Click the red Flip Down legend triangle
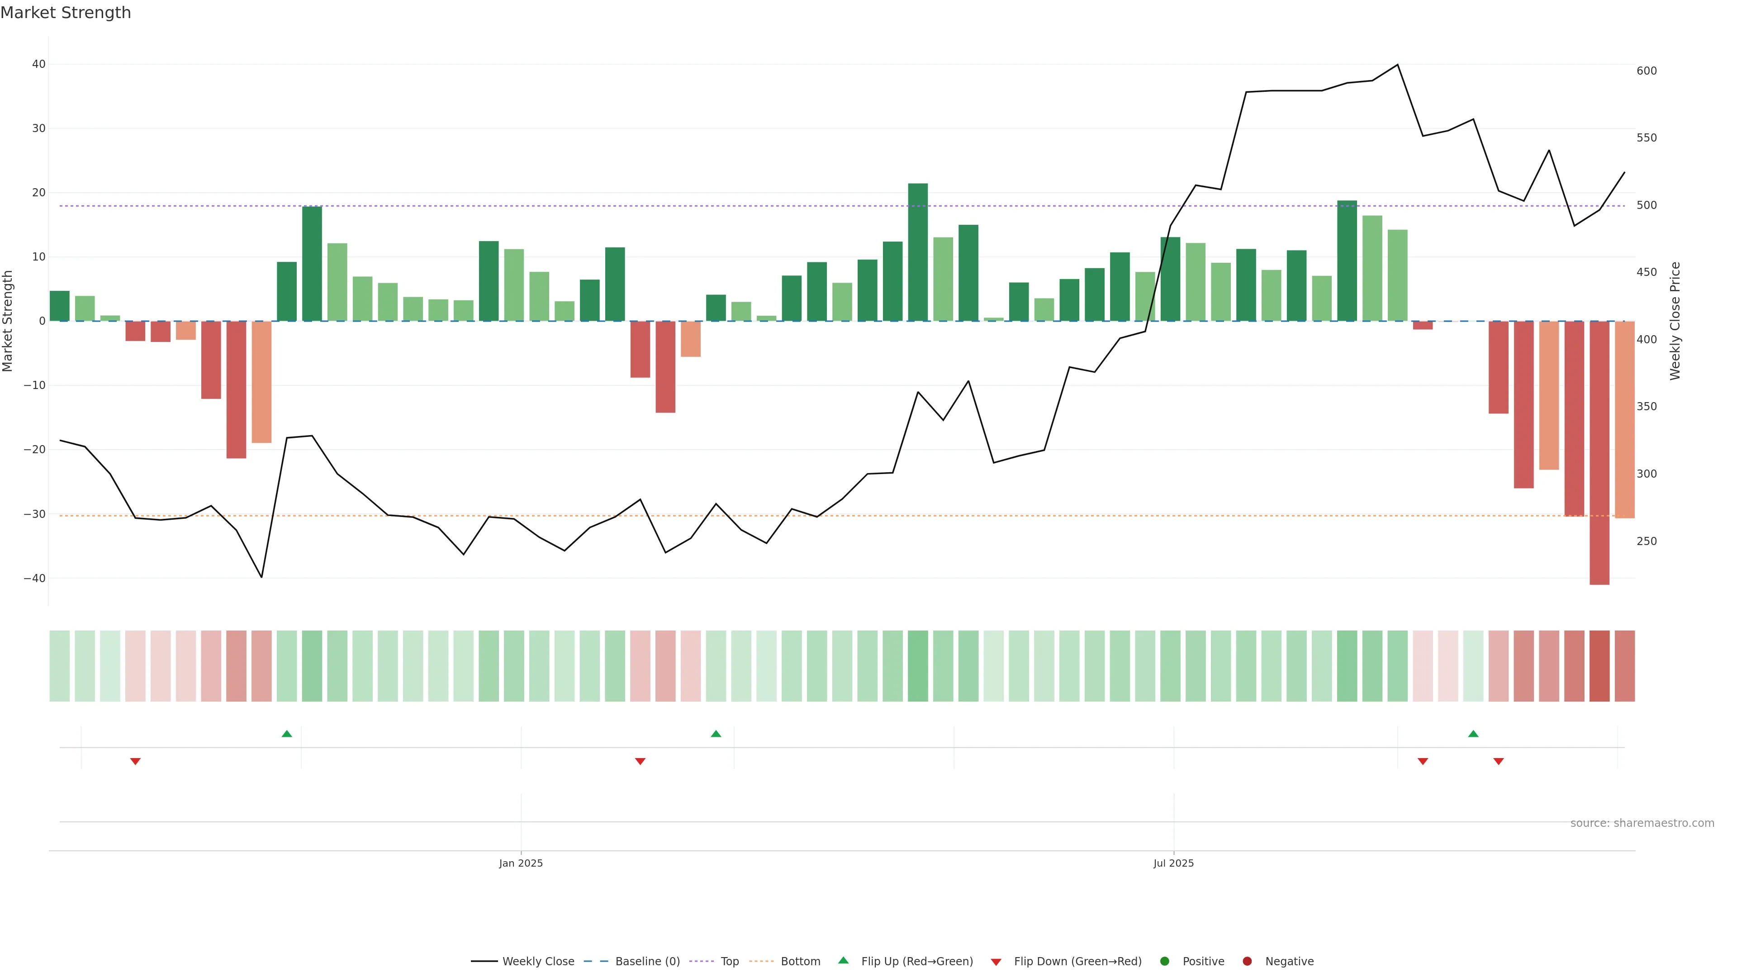 (x=996, y=962)
